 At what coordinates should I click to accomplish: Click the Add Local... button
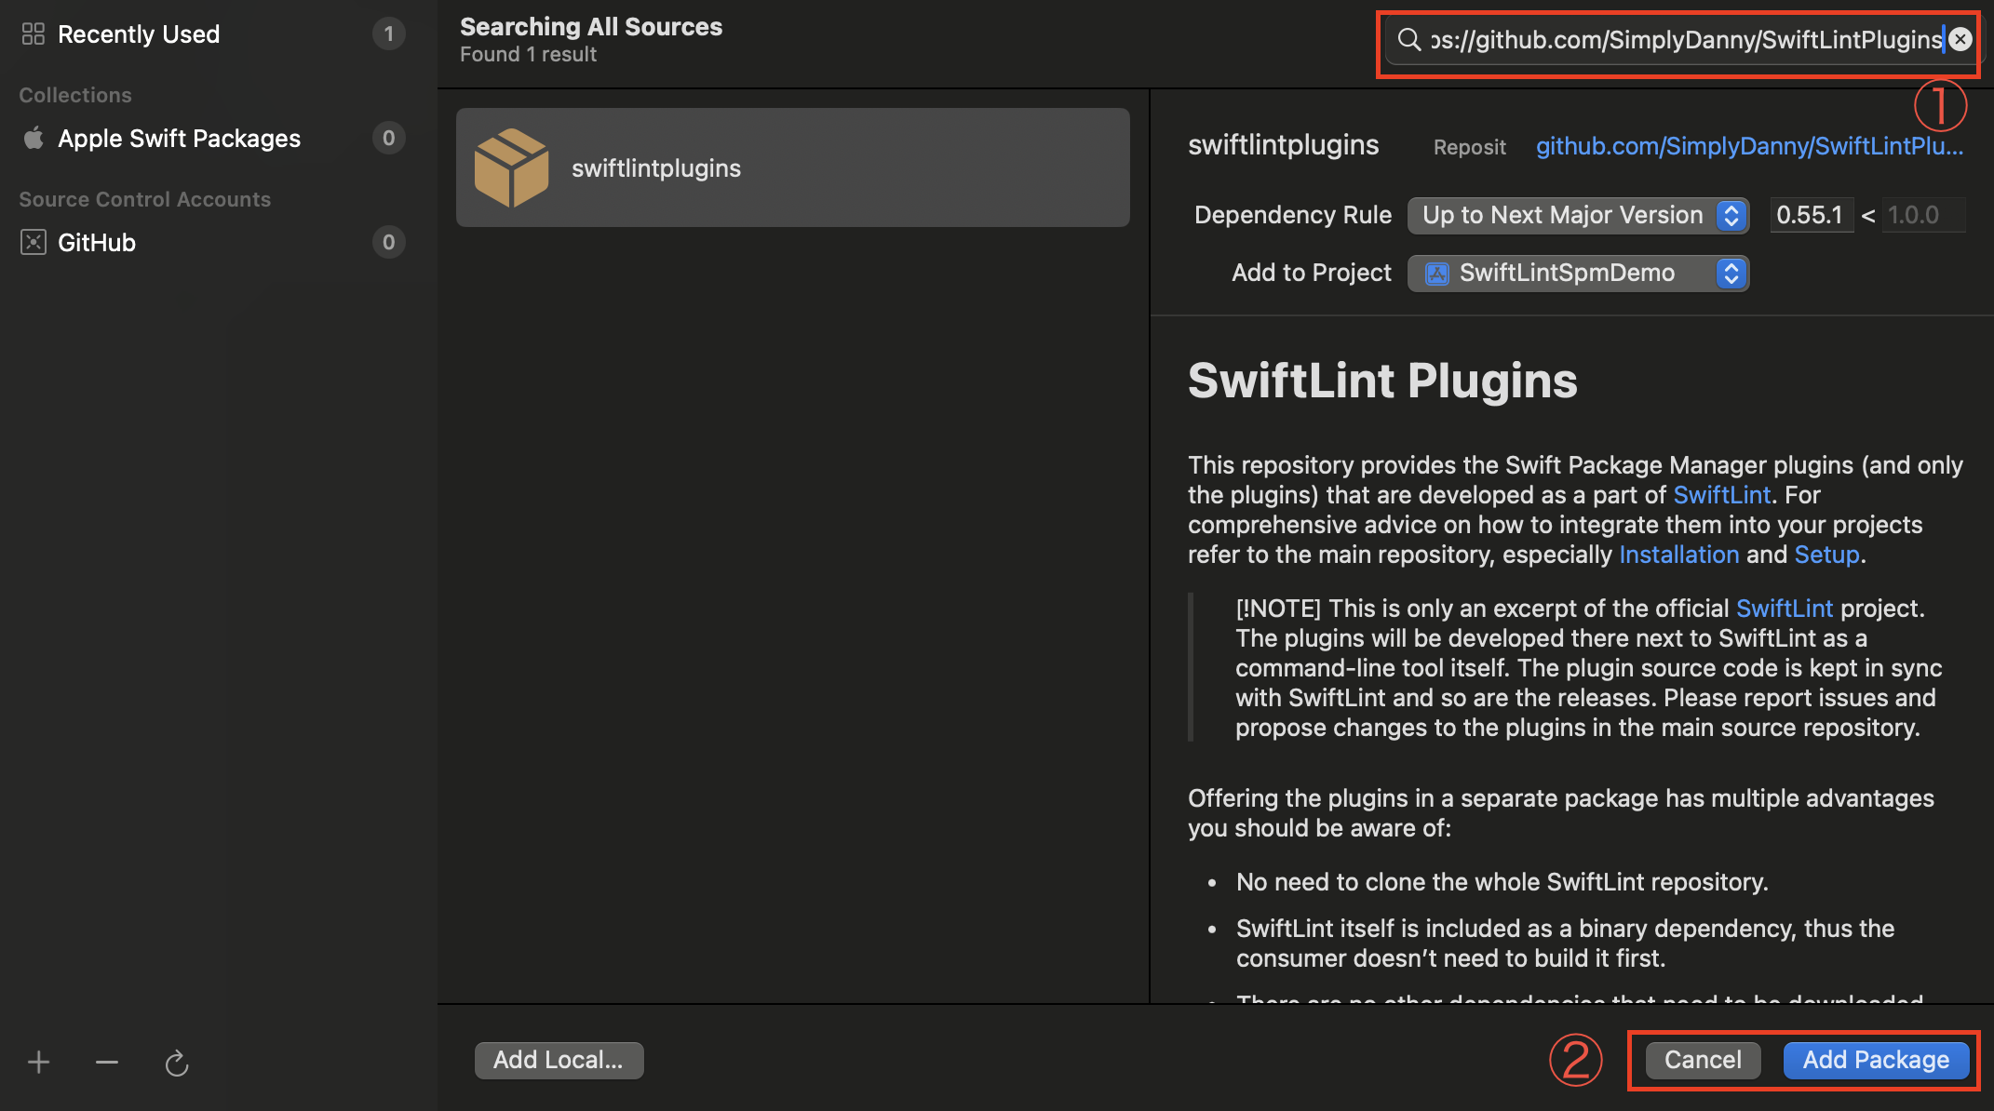(x=559, y=1060)
